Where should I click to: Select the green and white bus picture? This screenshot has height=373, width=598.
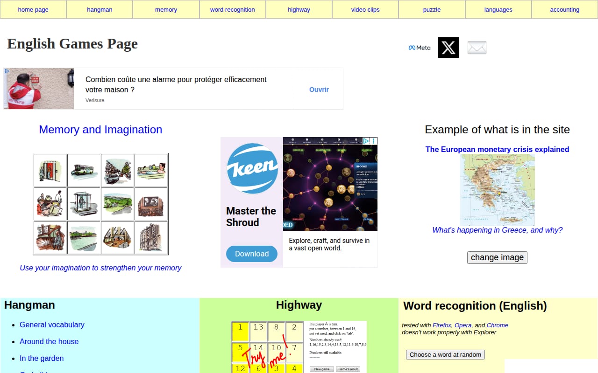pyautogui.click(x=84, y=171)
